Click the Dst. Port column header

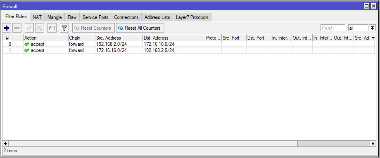click(x=259, y=38)
